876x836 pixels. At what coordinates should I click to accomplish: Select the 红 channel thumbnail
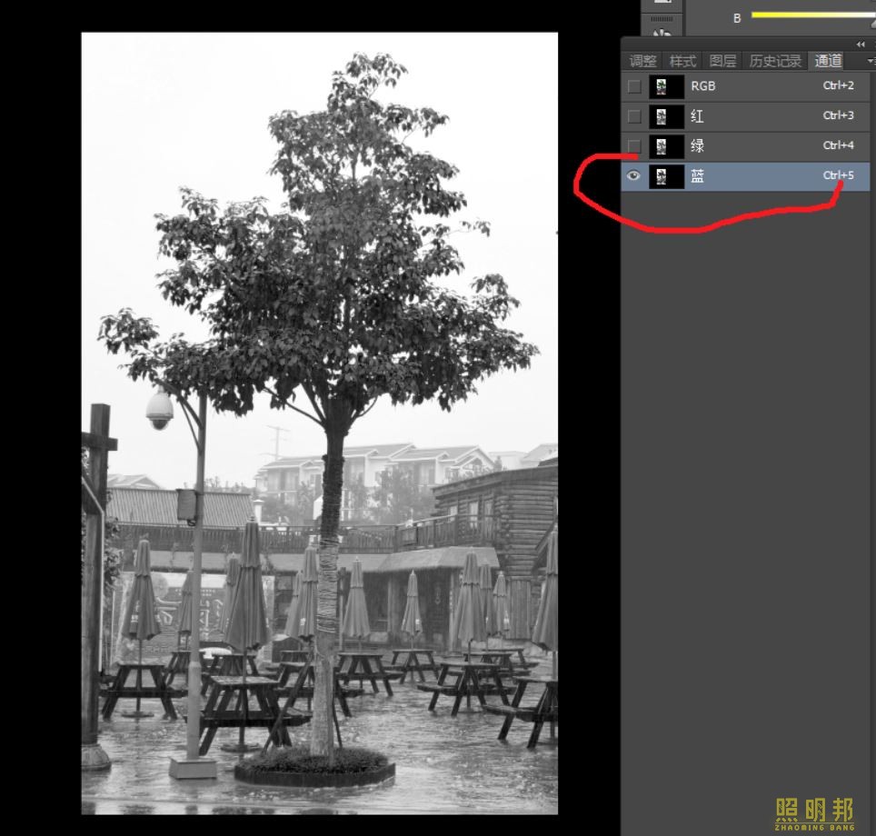[x=666, y=116]
